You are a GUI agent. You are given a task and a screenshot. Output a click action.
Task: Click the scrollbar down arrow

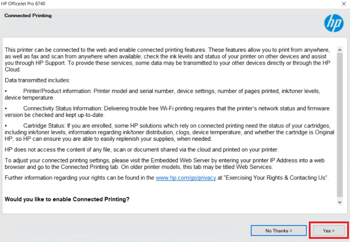[340, 202]
